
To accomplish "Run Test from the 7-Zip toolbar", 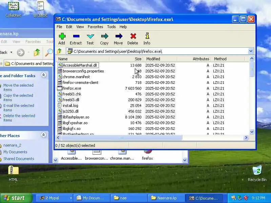I will (x=90, y=39).
